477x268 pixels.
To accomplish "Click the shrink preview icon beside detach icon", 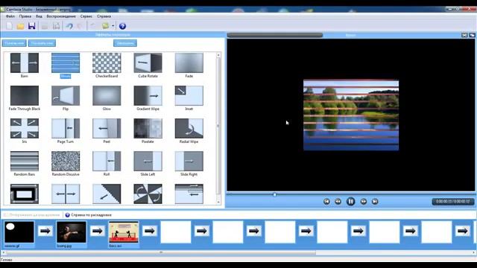I will pyautogui.click(x=464, y=35).
